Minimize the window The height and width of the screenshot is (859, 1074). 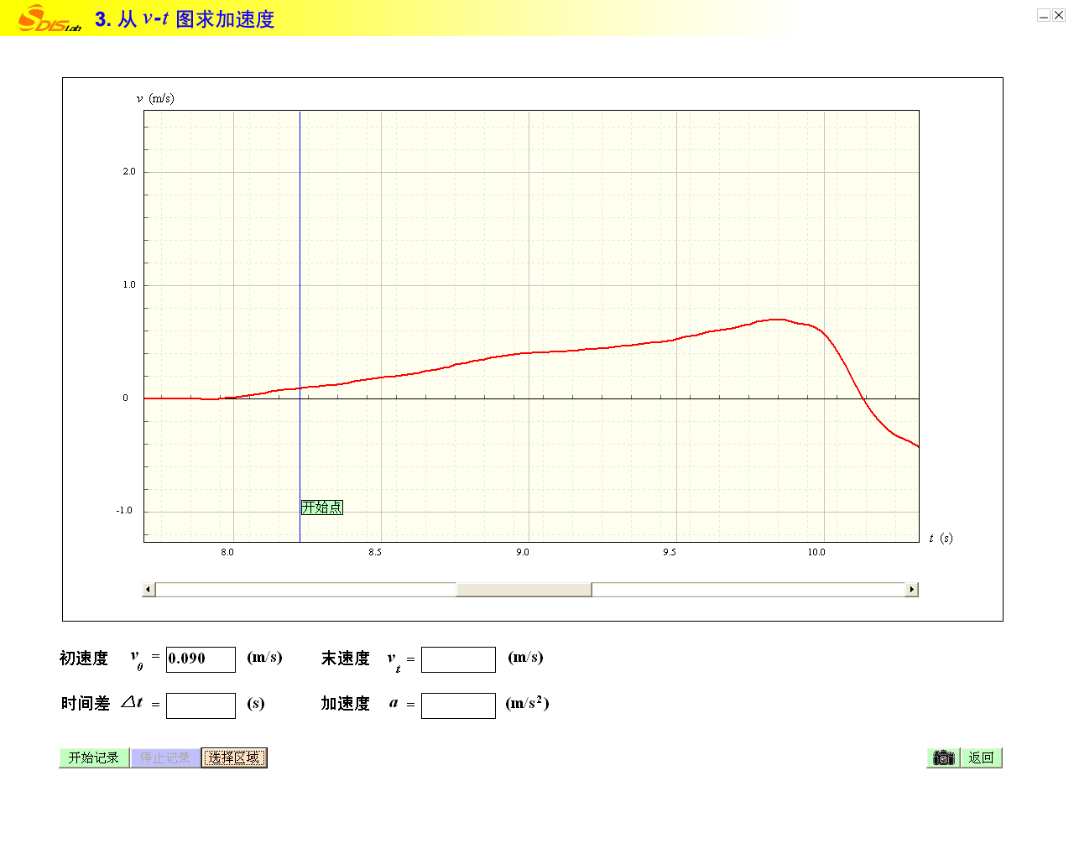tap(1043, 15)
